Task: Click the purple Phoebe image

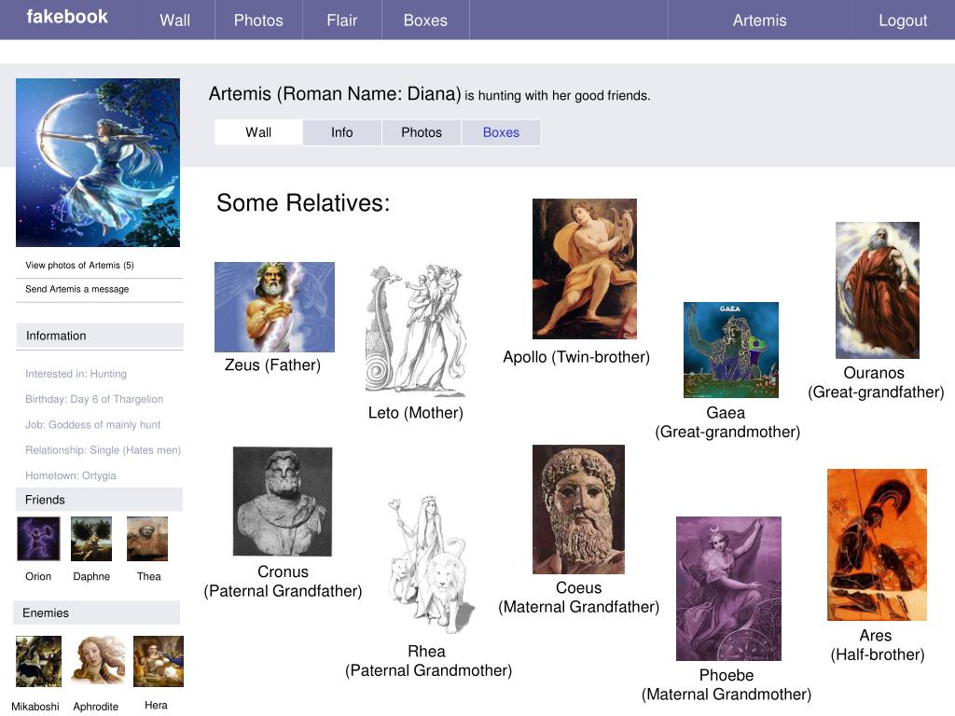Action: (x=728, y=589)
